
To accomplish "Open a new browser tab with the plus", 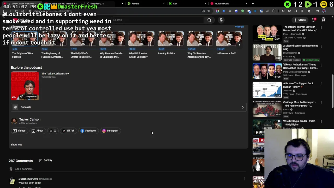I will click(x=253, y=3).
